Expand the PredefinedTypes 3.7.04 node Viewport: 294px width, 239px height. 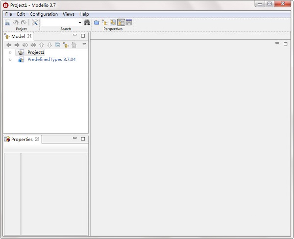click(x=10, y=60)
